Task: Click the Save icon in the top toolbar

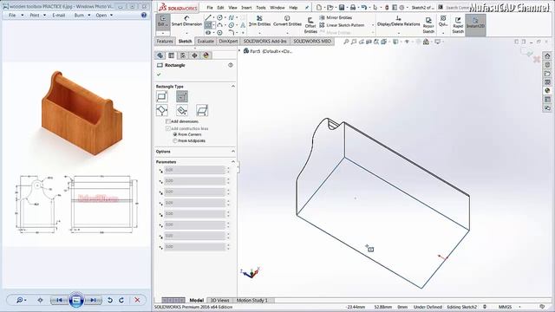Action: (342, 8)
